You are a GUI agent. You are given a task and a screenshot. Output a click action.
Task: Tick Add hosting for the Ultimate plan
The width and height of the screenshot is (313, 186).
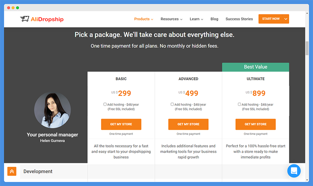pos(239,104)
